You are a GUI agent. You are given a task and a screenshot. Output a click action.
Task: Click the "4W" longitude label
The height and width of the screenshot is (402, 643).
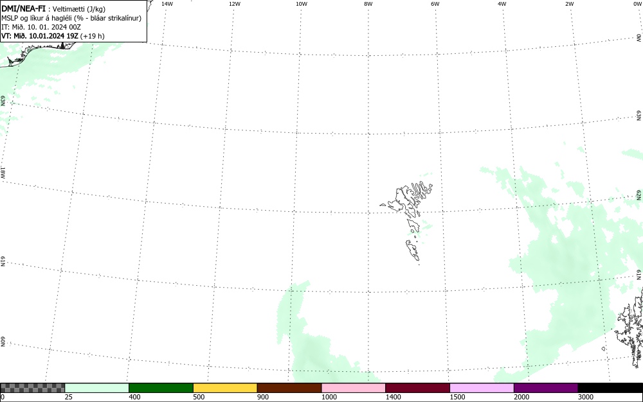[502, 4]
